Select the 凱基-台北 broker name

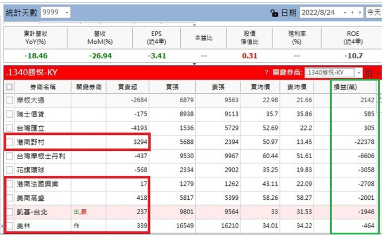point(32,212)
